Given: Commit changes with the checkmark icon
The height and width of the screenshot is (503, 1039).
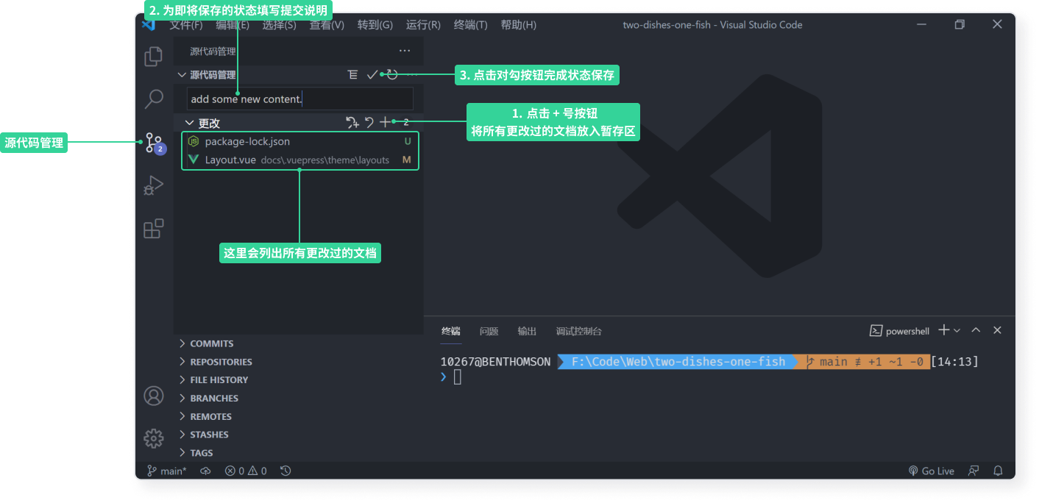Looking at the screenshot, I should click(372, 74).
